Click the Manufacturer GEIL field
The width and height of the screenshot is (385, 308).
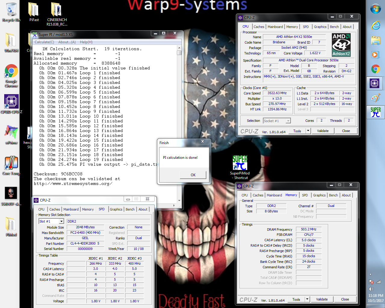pos(85,238)
